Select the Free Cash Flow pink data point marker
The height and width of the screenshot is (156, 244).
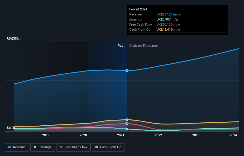pyautogui.click(x=127, y=124)
